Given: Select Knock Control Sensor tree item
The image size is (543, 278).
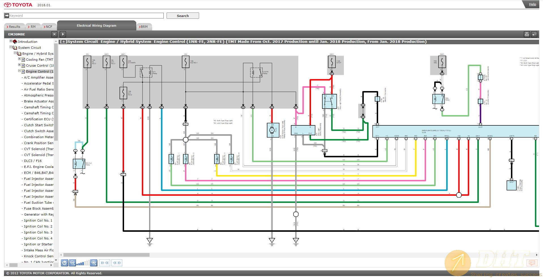Looking at the screenshot, I should [39, 256].
